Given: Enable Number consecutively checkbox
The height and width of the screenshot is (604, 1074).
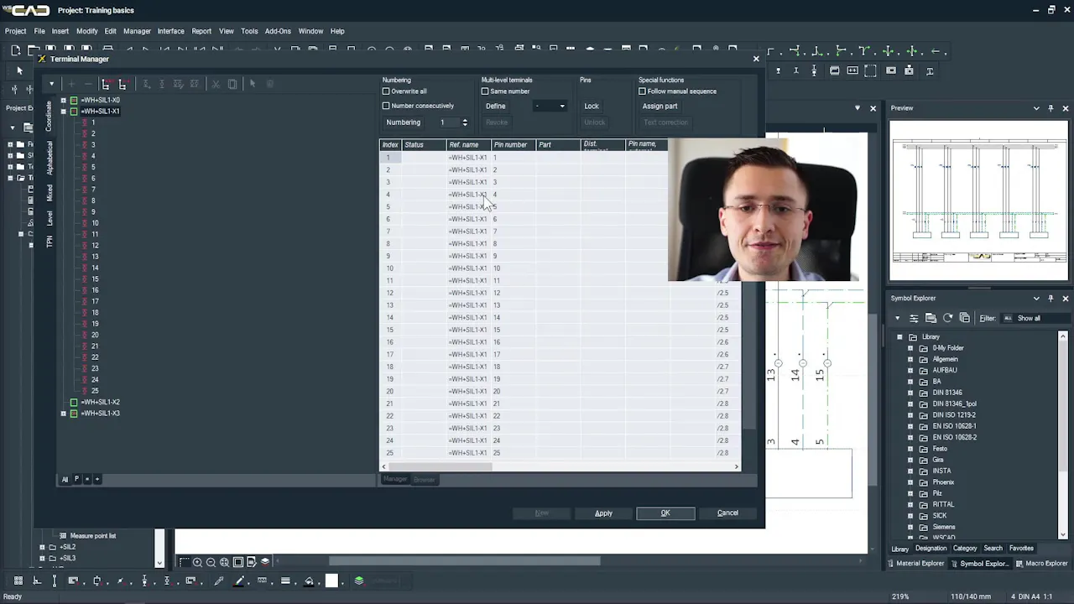Looking at the screenshot, I should point(386,106).
